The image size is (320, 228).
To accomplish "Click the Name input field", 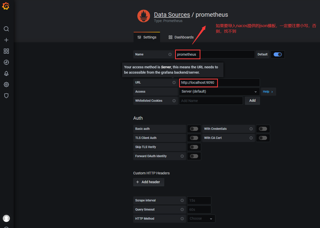I will coord(215,54).
